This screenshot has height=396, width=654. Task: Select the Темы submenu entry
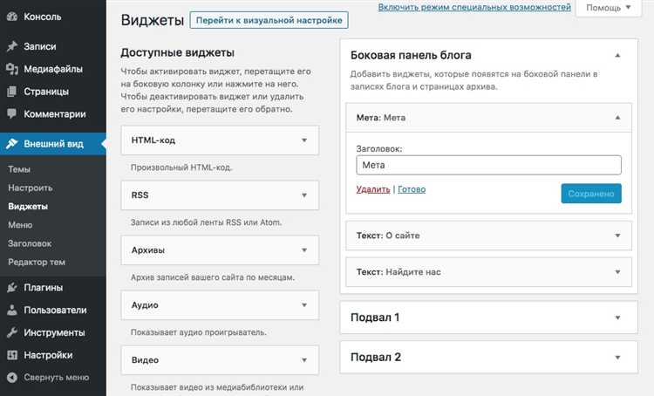pyautogui.click(x=19, y=169)
